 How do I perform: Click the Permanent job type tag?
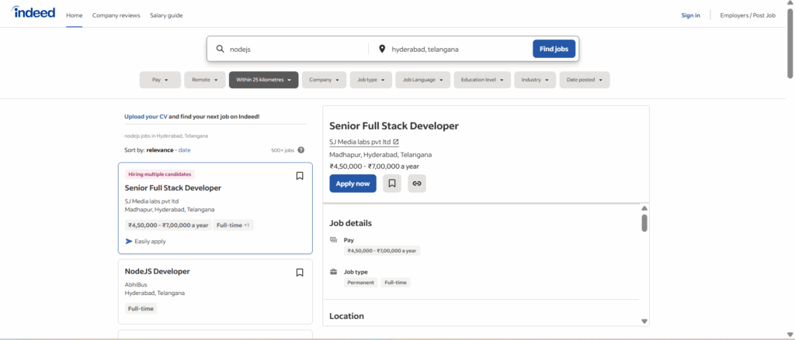click(361, 283)
